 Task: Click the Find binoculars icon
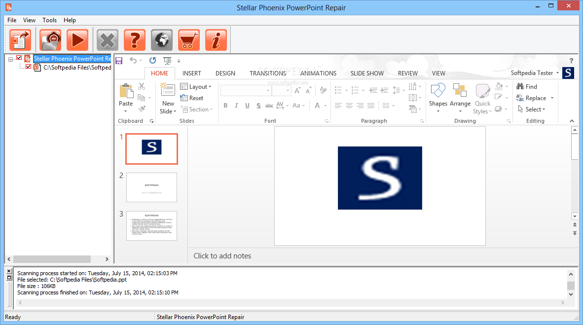[520, 86]
